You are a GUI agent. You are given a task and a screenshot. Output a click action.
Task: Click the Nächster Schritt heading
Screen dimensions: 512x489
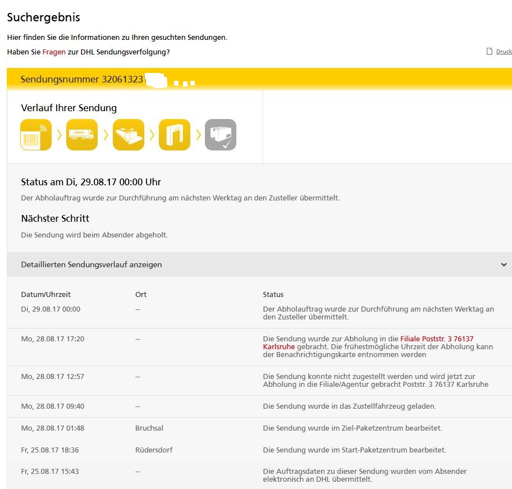click(x=55, y=218)
